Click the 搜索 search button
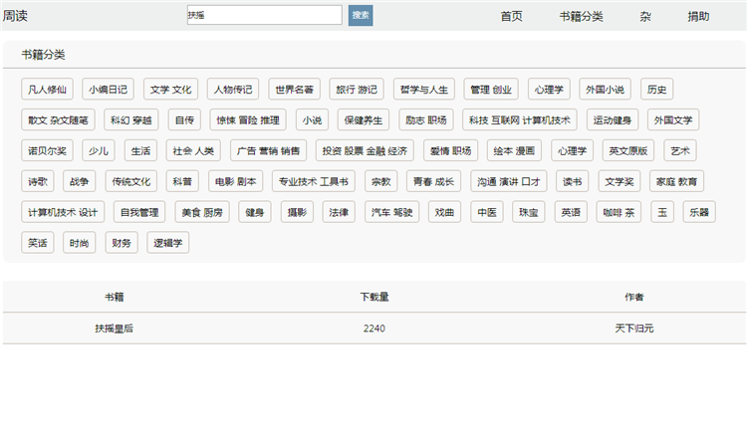 361,15
